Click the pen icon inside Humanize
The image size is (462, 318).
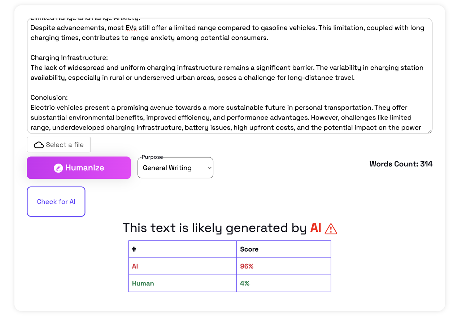58,168
